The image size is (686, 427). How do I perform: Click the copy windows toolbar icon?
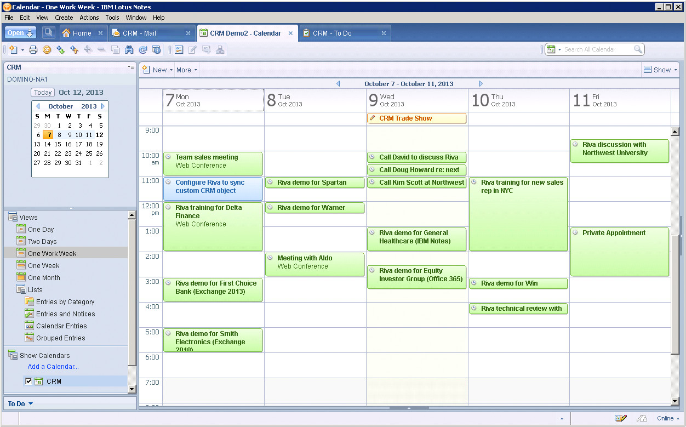115,50
